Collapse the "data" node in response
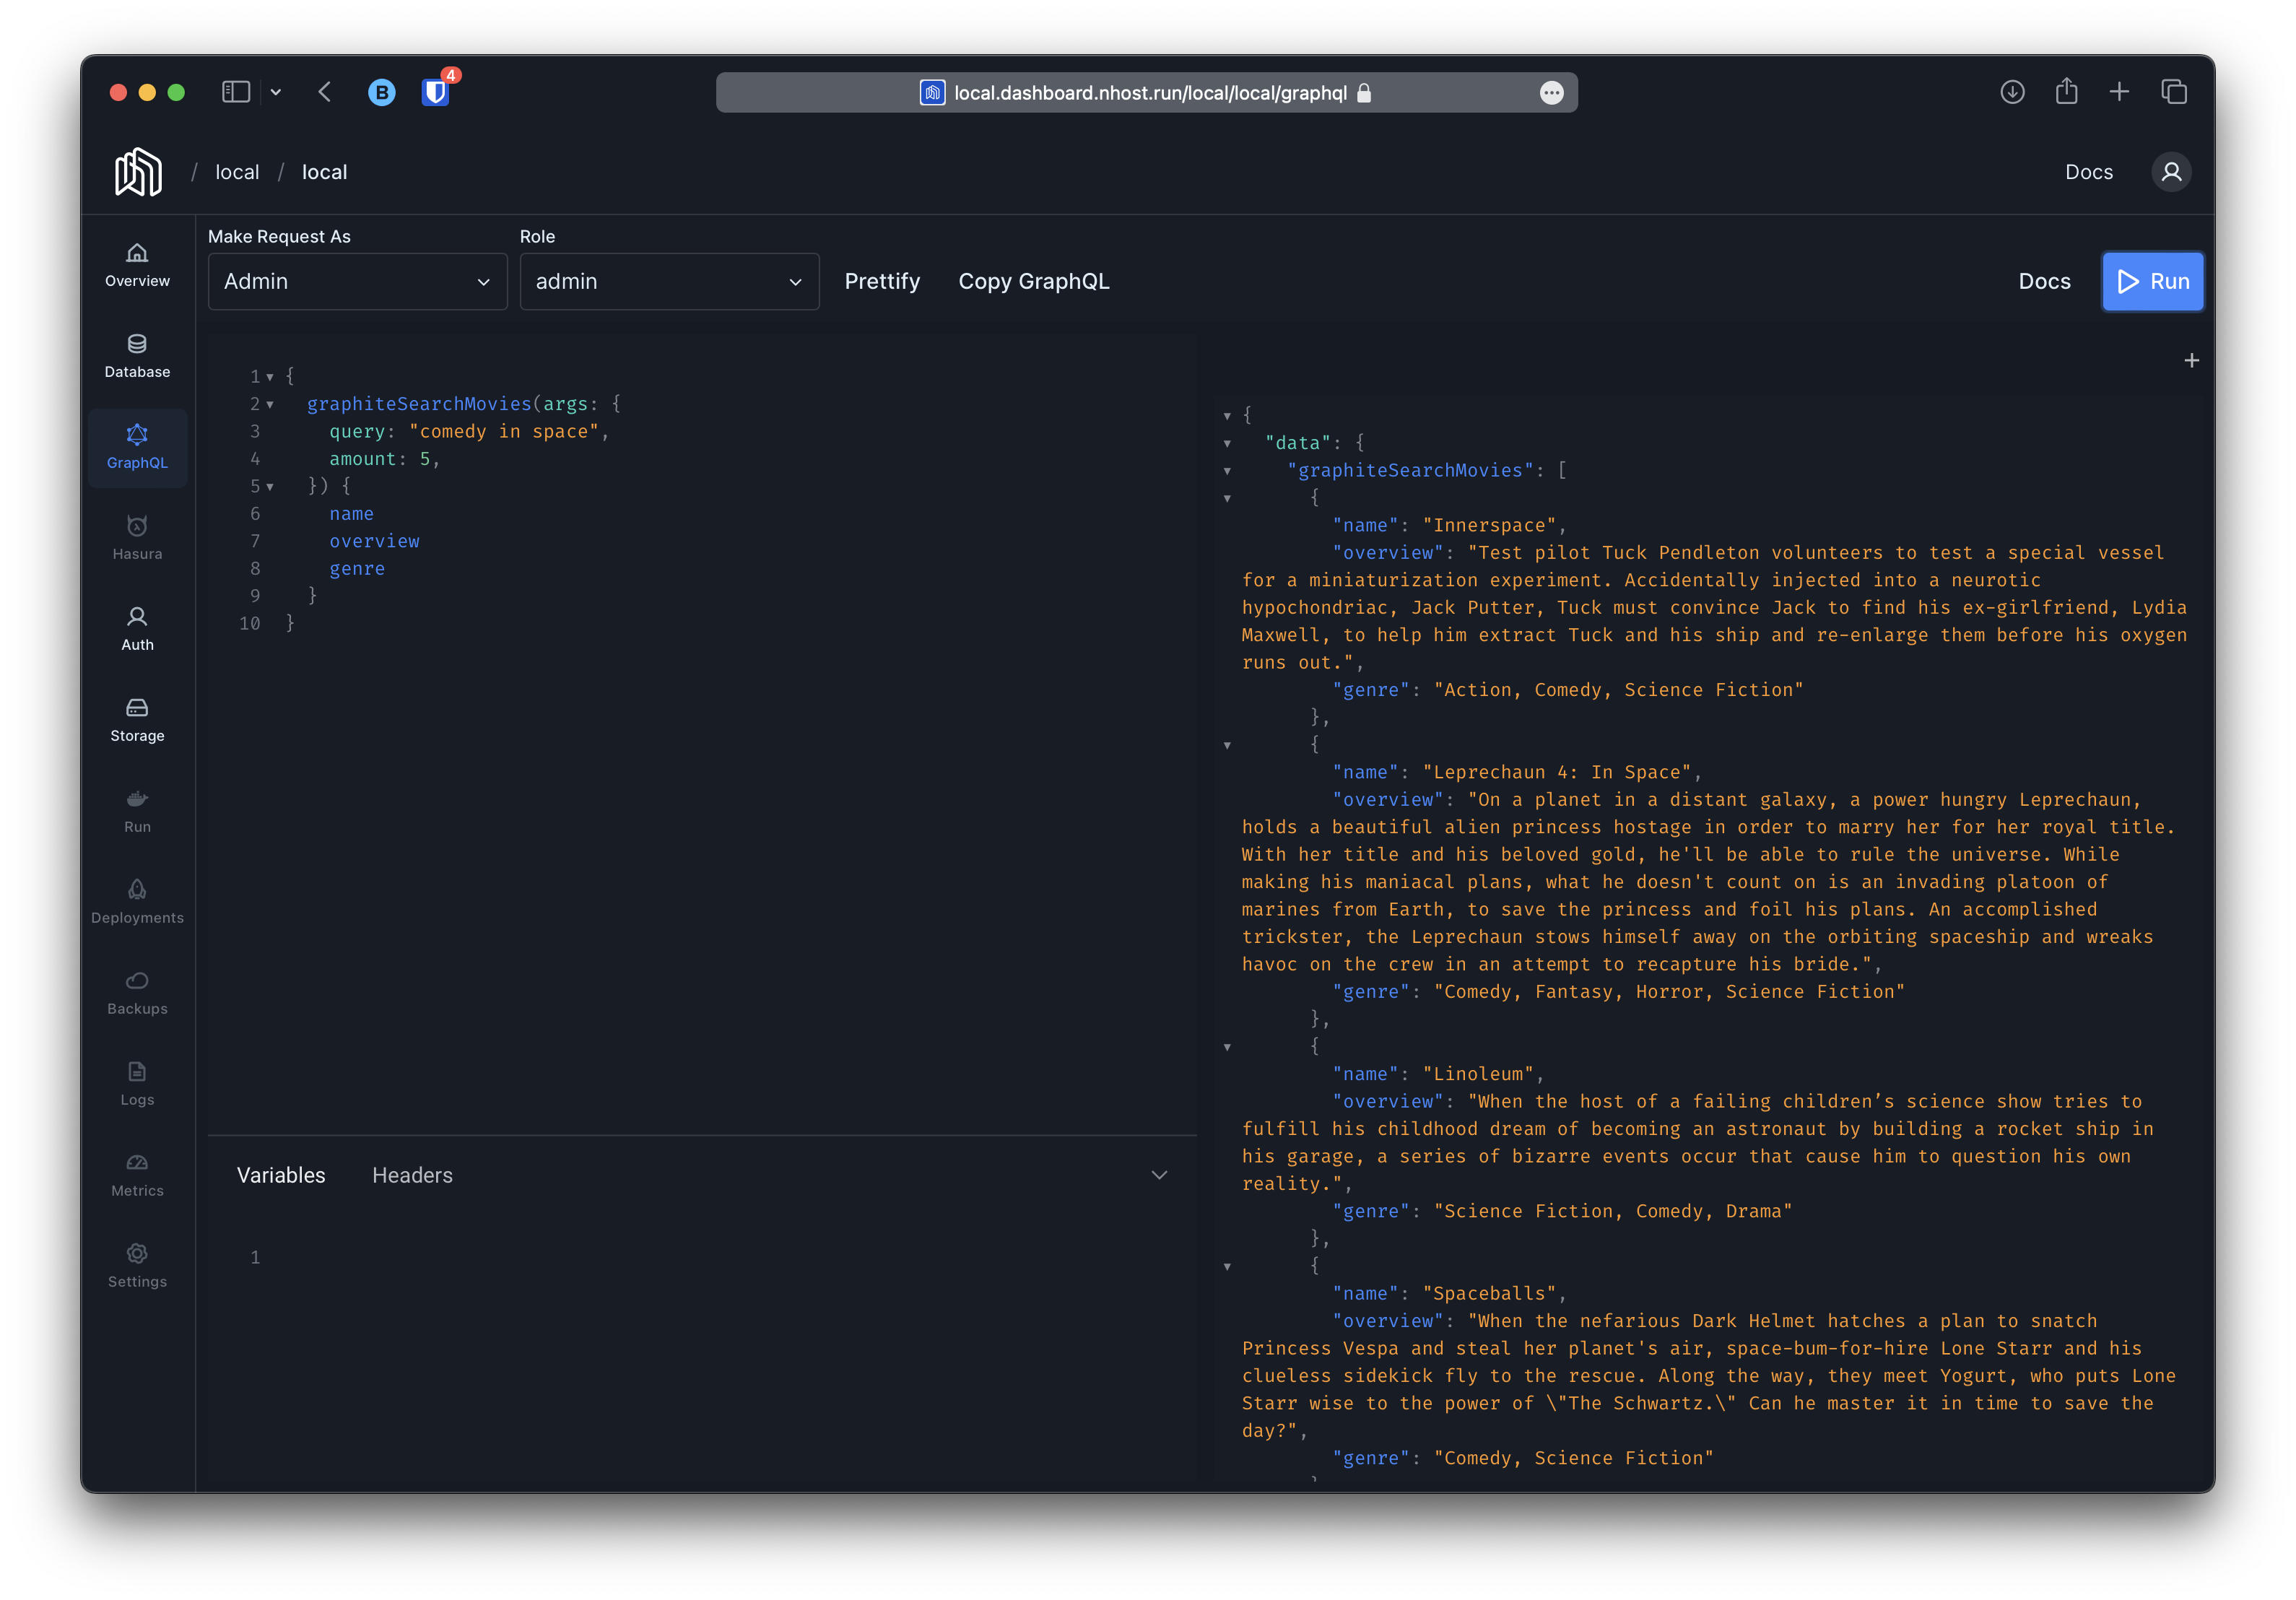The height and width of the screenshot is (1600, 2296). [1227, 443]
